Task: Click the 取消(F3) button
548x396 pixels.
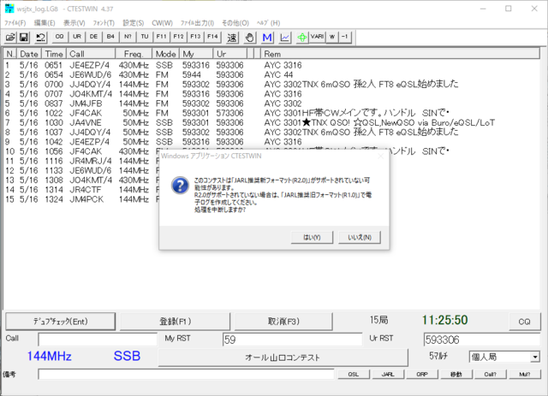Action: 283,322
